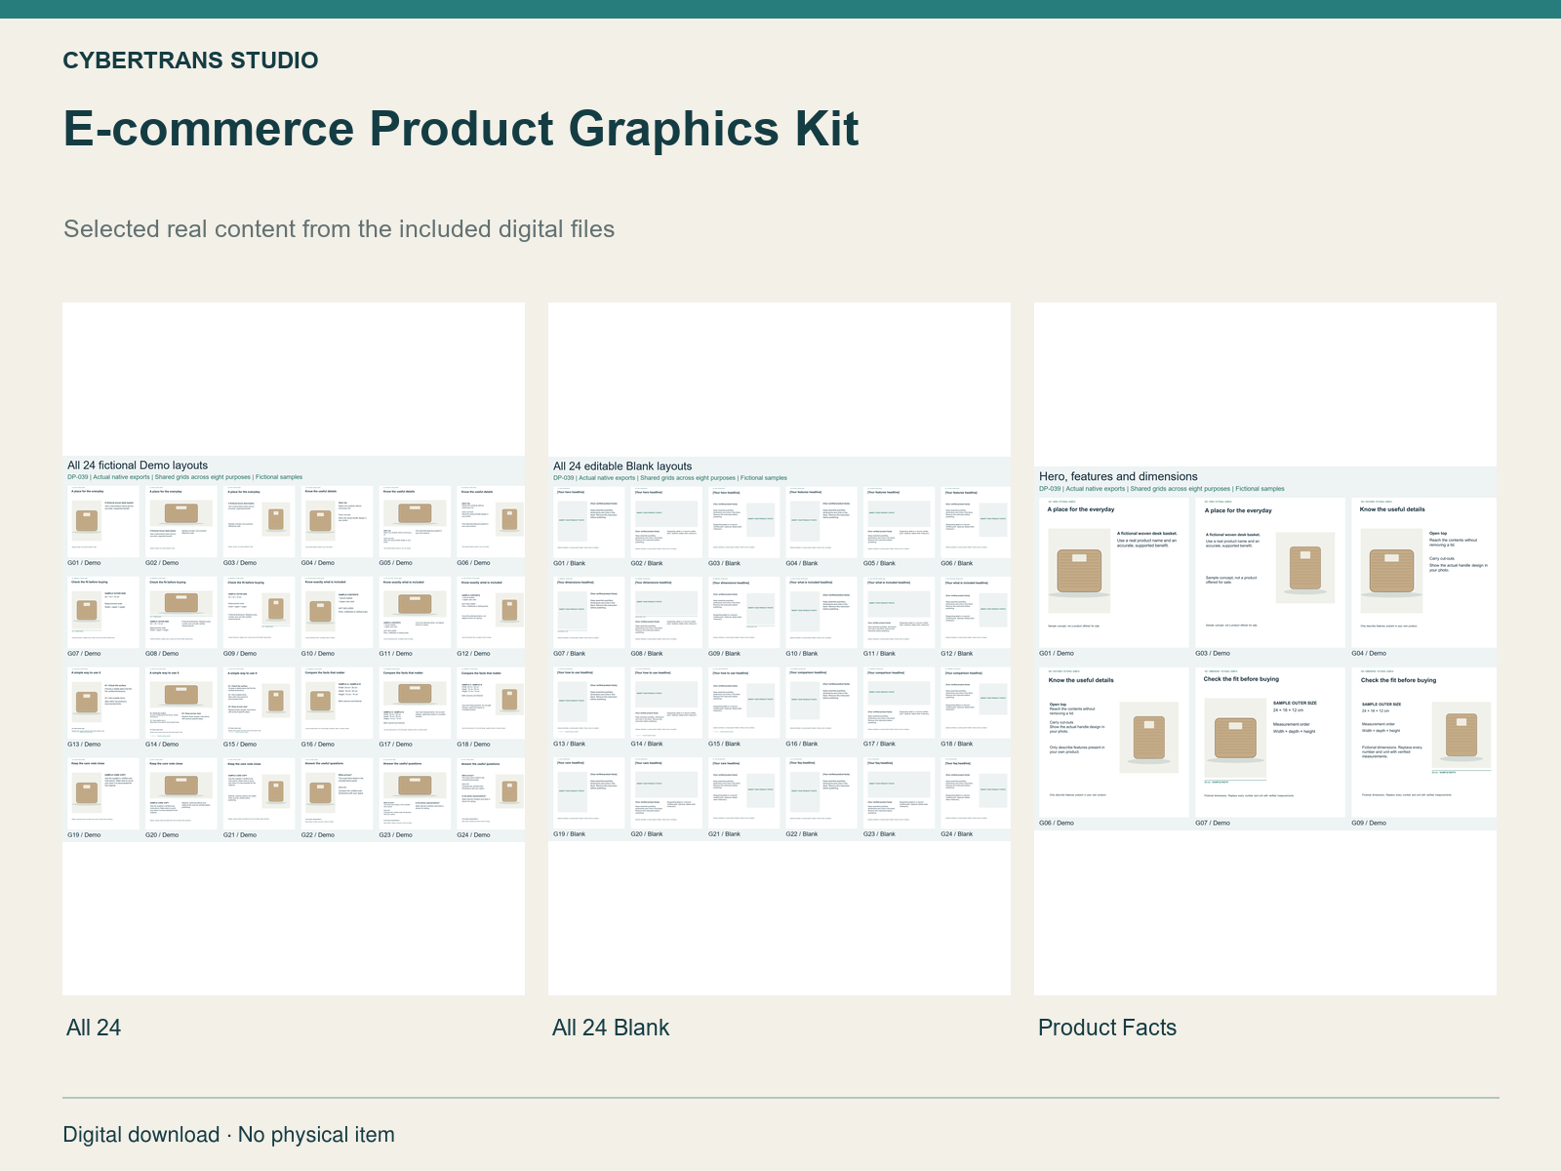Select G19 / Blank thumbnail
The image size is (1561, 1171).
pyautogui.click(x=589, y=793)
